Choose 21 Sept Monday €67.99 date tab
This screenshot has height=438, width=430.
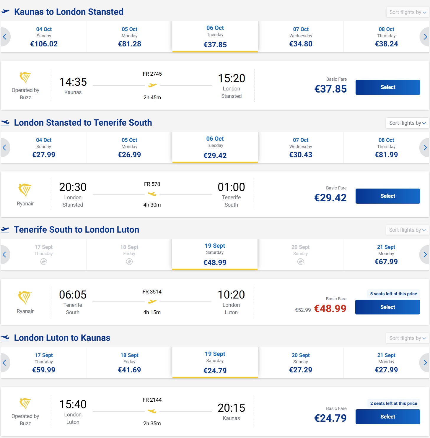pos(386,255)
